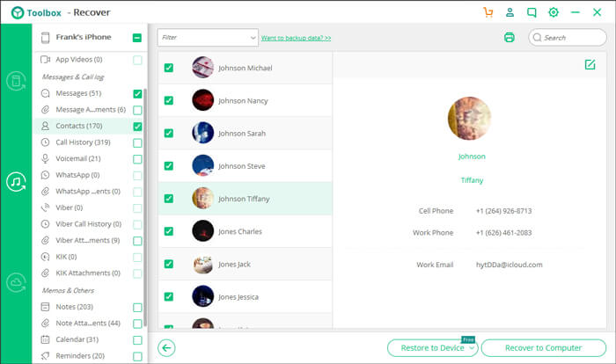
Task: Click the Viber phone icon
Action: pyautogui.click(x=45, y=207)
